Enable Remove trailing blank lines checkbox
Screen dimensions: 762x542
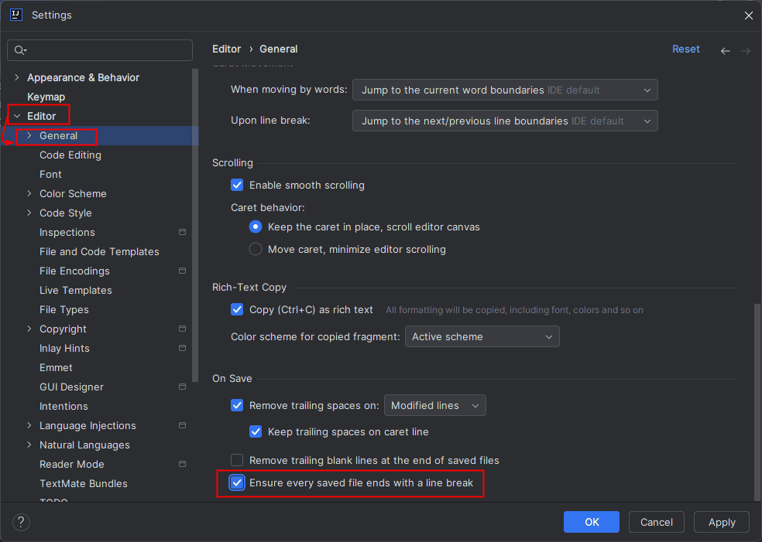click(x=237, y=460)
